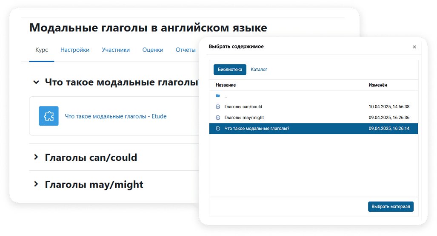Open the Настройки tab

pyautogui.click(x=75, y=50)
